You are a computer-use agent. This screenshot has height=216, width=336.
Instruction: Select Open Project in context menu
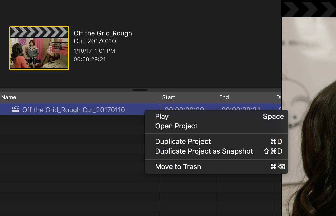[216, 126]
